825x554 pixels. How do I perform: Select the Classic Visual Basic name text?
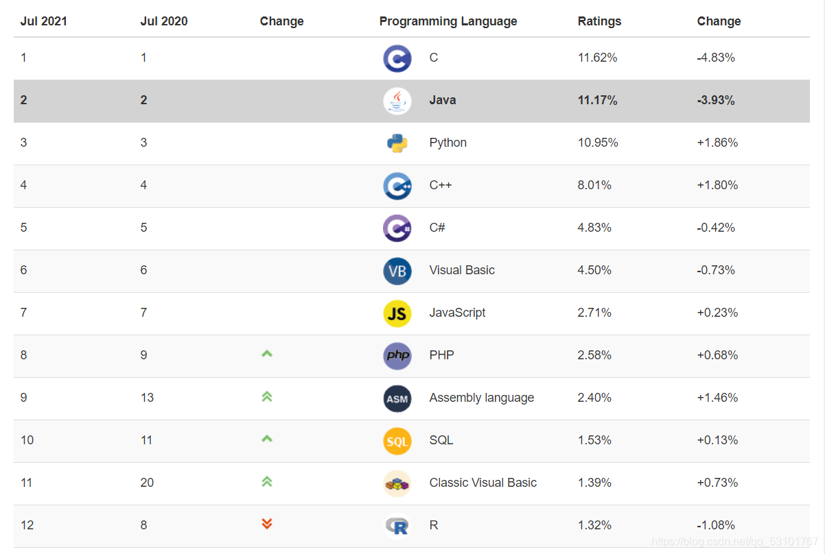pyautogui.click(x=483, y=483)
